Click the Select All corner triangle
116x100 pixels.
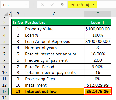pos(6,14)
